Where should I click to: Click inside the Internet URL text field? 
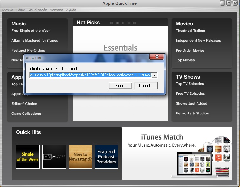point(90,75)
